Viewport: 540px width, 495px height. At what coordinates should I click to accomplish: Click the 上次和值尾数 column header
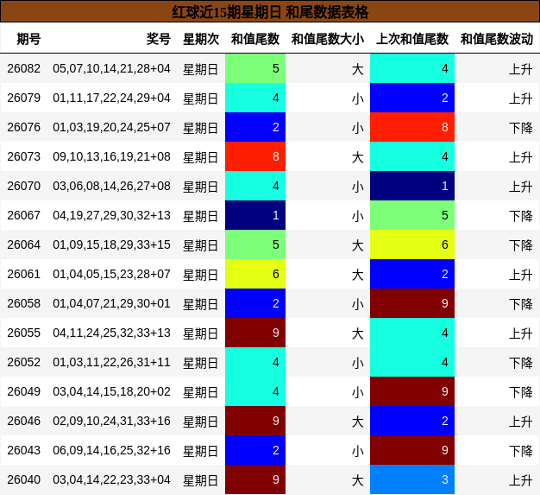point(412,39)
